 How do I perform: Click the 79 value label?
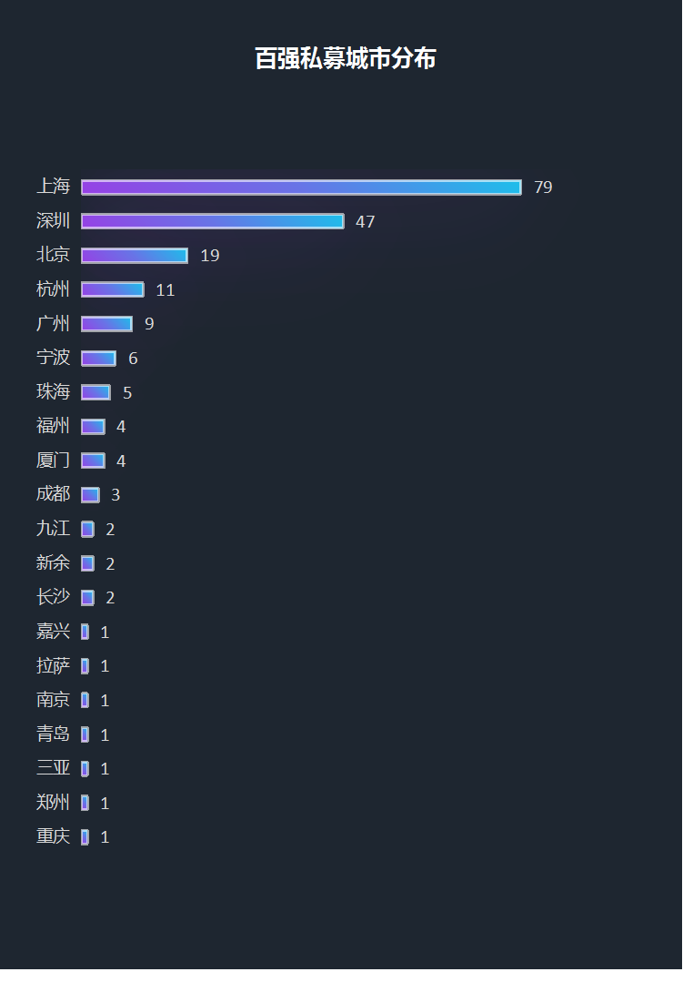[x=543, y=187]
